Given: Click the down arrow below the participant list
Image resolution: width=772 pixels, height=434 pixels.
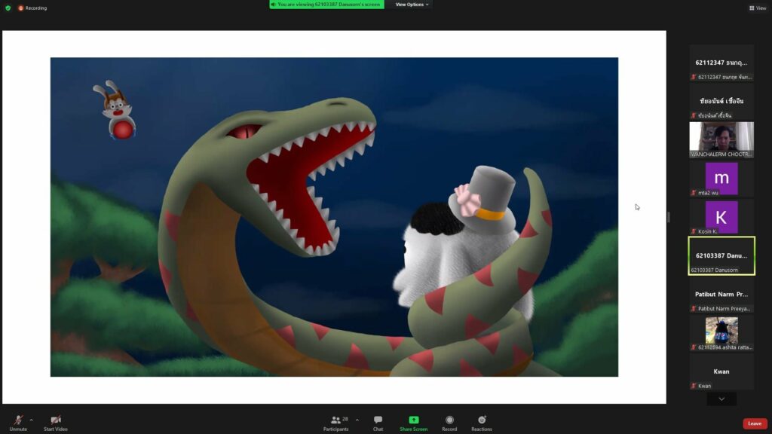Looking at the screenshot, I should point(721,399).
